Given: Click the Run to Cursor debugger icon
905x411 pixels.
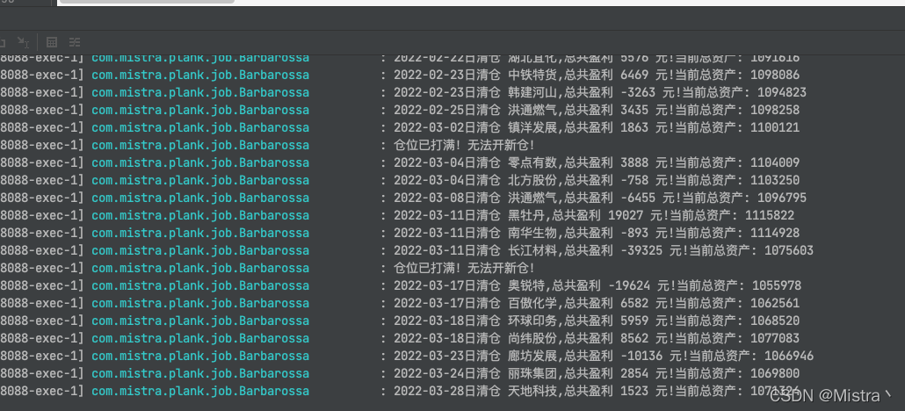Looking at the screenshot, I should (x=23, y=42).
